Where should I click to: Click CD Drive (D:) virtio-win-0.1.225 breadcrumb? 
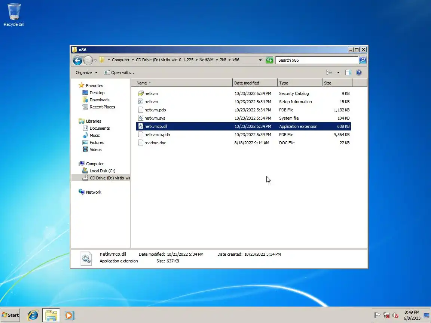[164, 60]
